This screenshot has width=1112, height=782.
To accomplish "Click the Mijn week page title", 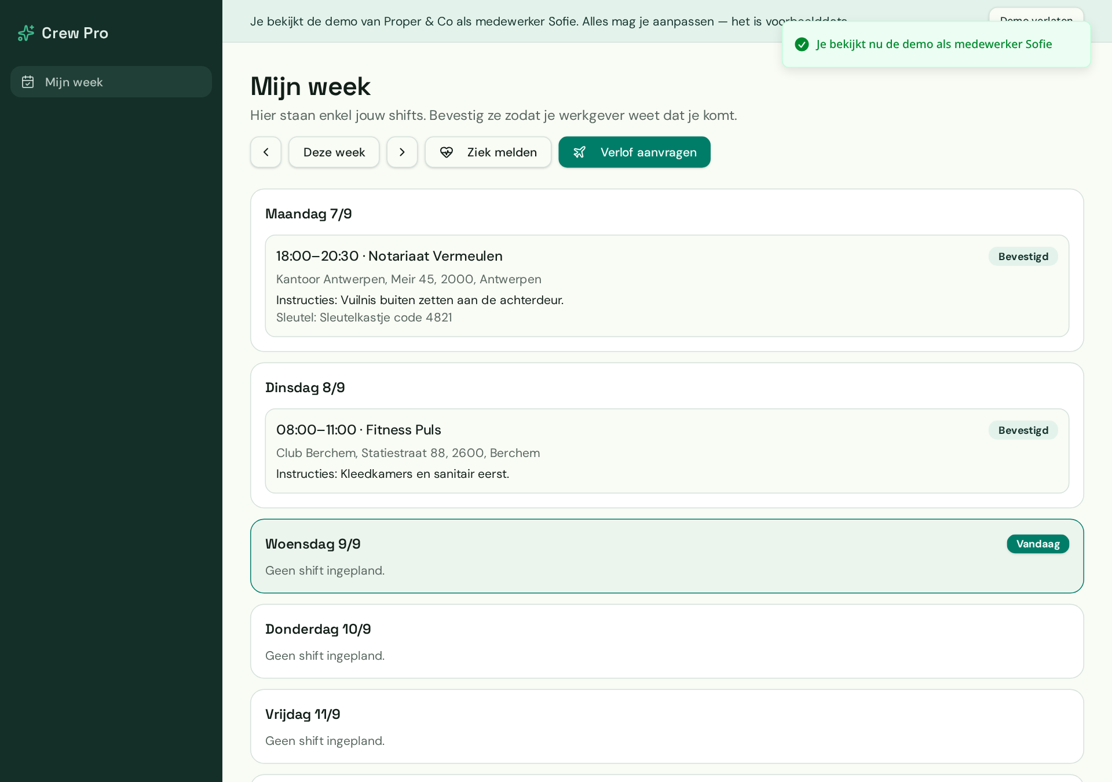I will coord(310,86).
